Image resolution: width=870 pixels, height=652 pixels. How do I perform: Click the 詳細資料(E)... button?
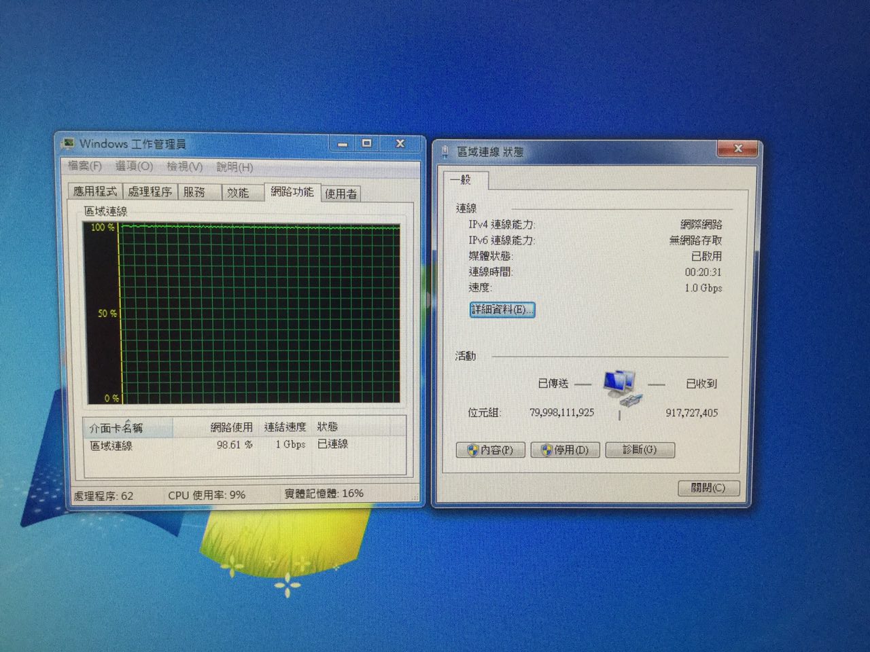502,310
